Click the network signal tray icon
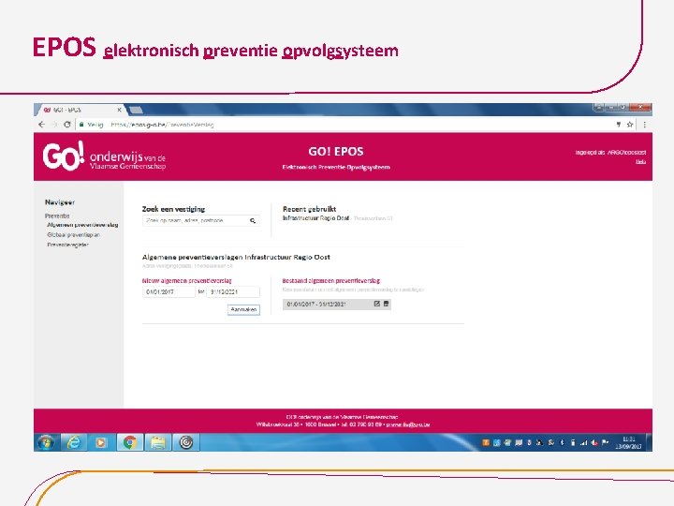The image size is (674, 506). point(583,442)
